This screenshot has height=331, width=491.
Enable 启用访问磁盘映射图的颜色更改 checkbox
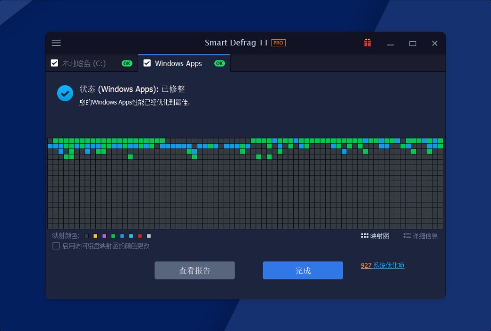56,246
